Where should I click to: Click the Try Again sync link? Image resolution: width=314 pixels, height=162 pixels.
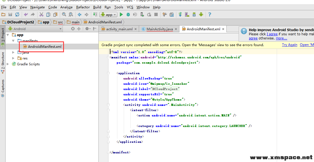tap(290, 45)
